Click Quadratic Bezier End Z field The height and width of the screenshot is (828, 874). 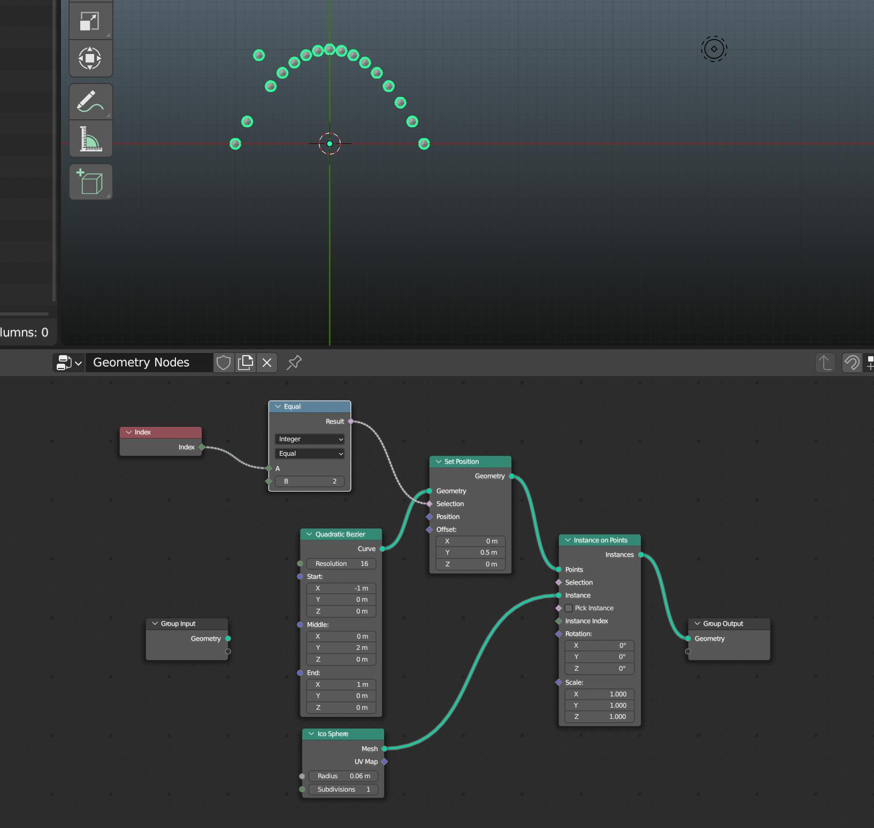pyautogui.click(x=341, y=708)
